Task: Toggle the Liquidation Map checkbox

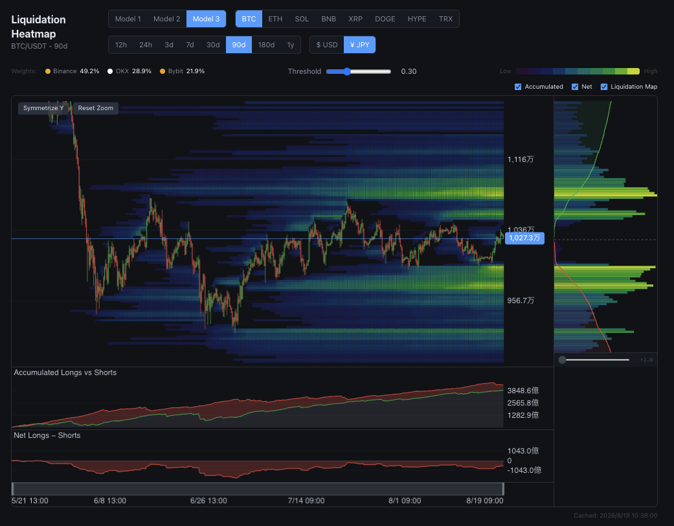Action: [604, 87]
